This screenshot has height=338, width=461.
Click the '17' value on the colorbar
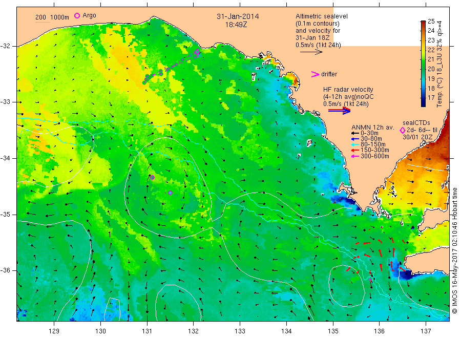point(431,98)
